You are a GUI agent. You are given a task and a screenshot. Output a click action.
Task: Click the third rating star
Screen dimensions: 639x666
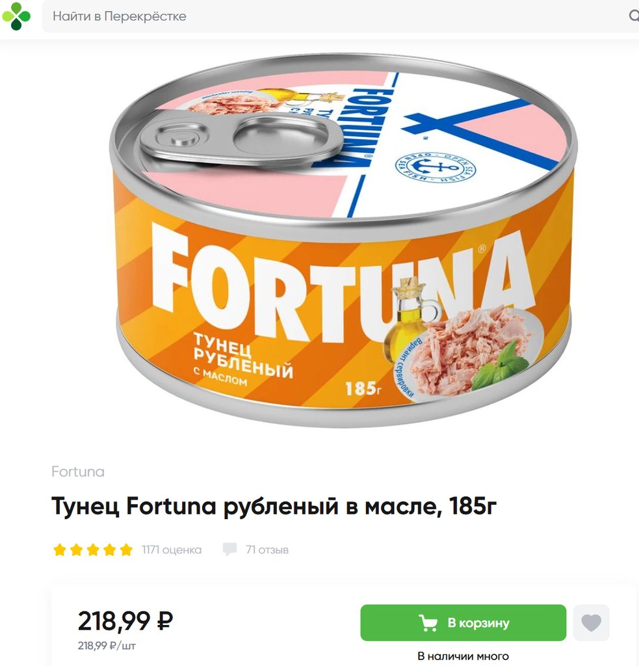point(93,550)
